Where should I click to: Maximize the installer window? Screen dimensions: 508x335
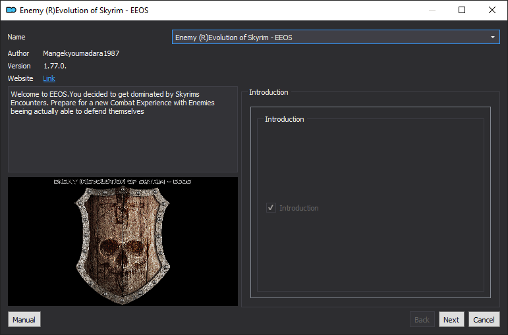(x=462, y=10)
